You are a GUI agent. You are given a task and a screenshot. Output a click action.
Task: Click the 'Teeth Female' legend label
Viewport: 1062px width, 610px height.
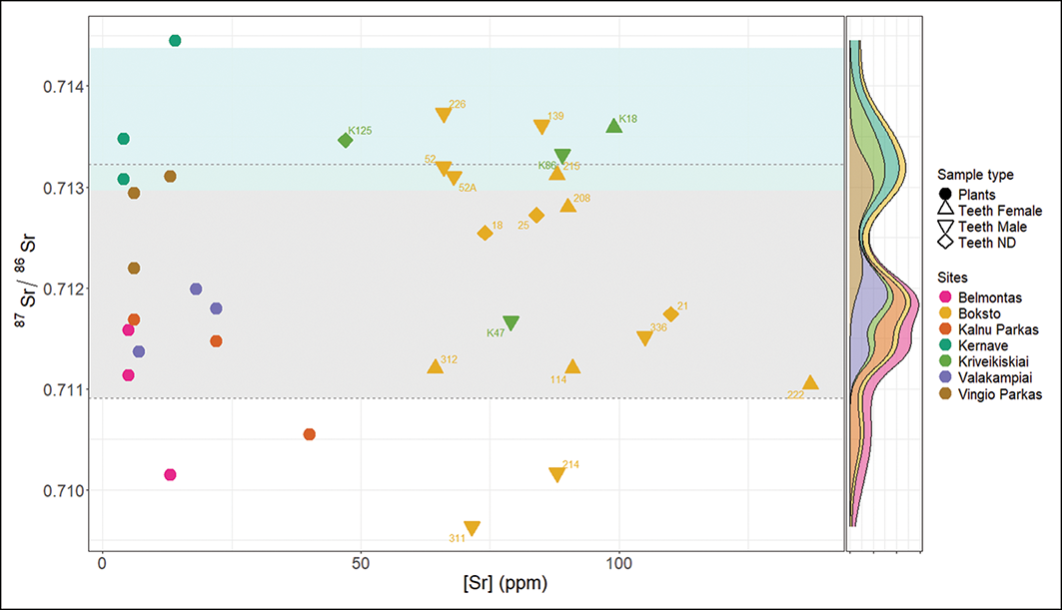[x=1000, y=211]
